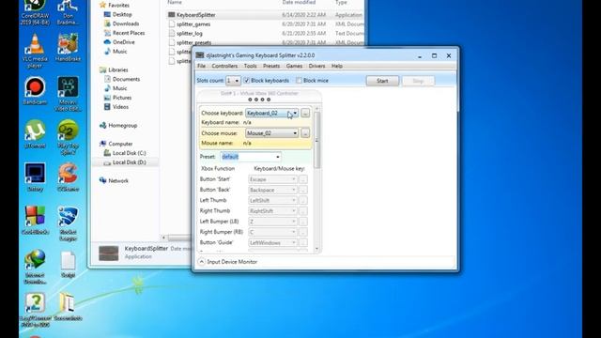This screenshot has width=601, height=338.
Task: Expand the Input Device Monitor panel
Action: pos(202,262)
